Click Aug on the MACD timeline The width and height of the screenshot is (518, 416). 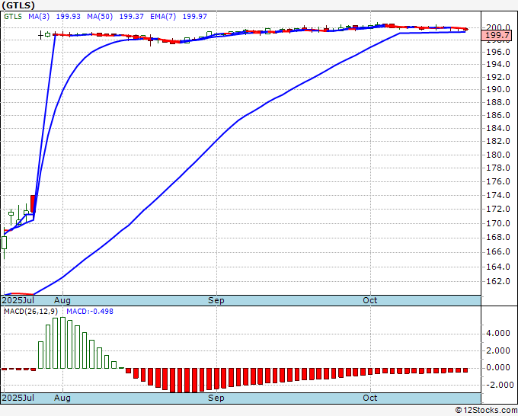[x=62, y=398]
